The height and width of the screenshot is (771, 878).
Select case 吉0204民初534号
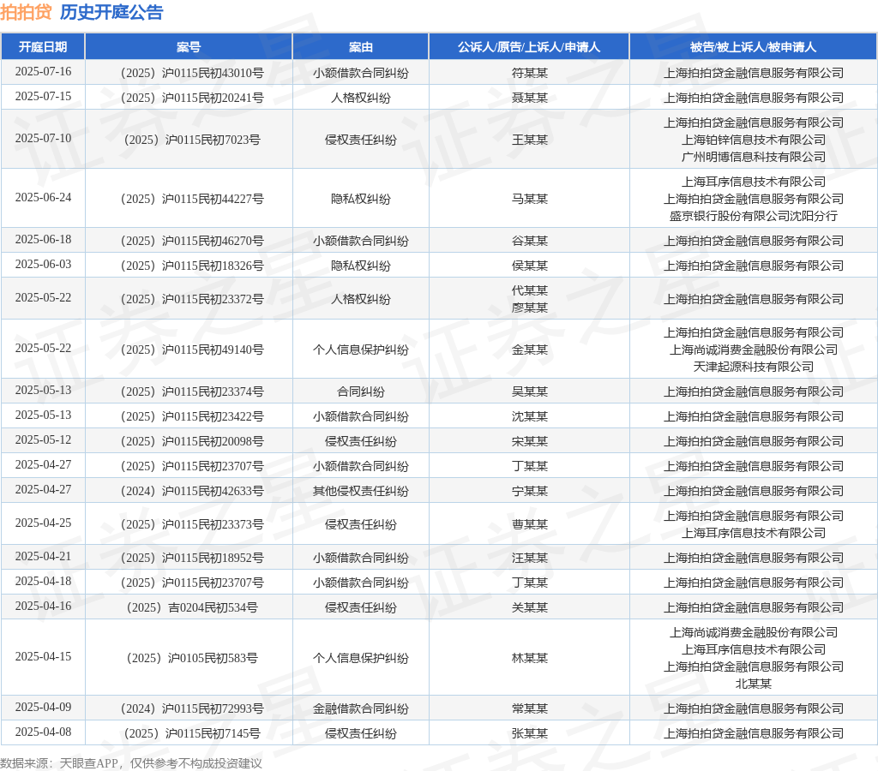click(192, 607)
